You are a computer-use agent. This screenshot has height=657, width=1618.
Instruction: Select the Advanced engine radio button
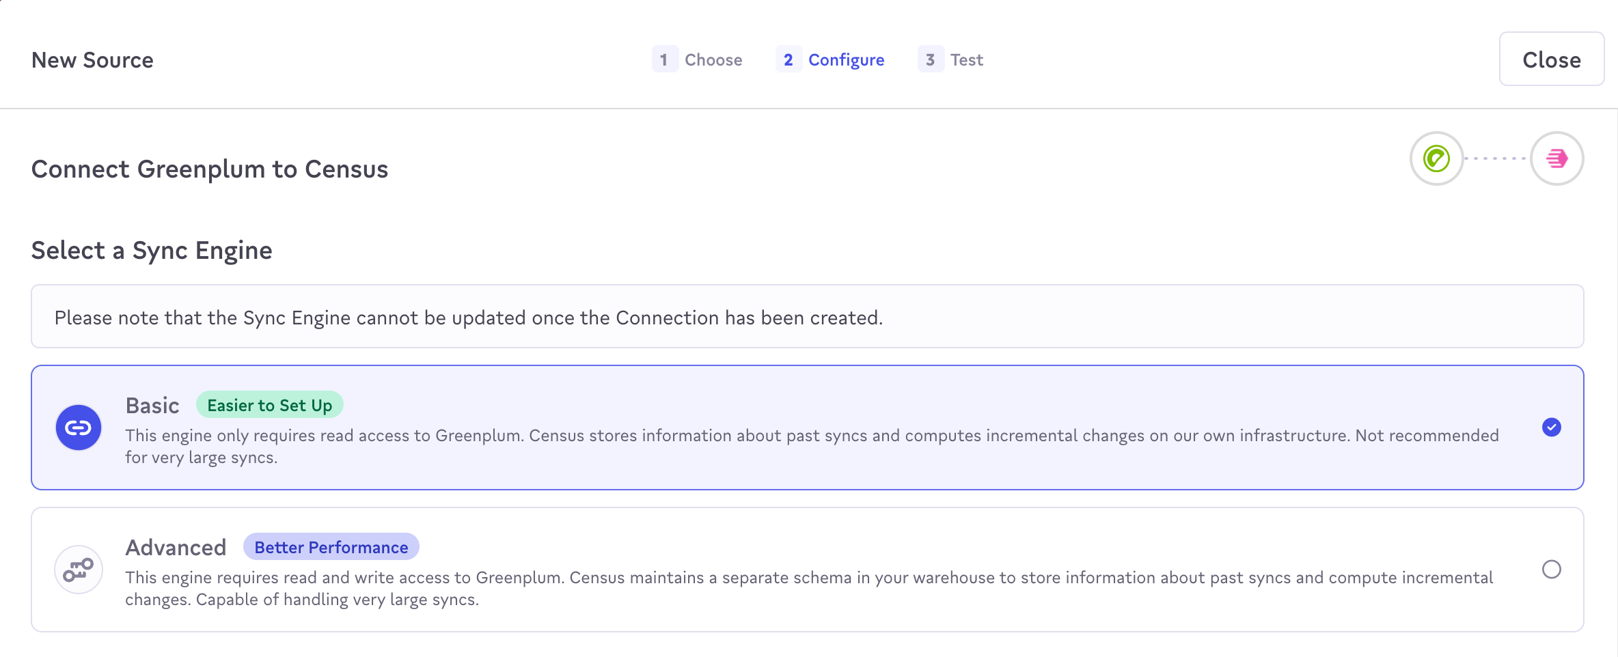coord(1551,570)
